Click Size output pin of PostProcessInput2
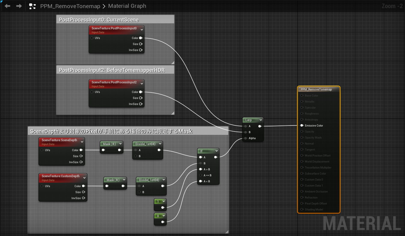The image size is (405, 236). (x=141, y=98)
